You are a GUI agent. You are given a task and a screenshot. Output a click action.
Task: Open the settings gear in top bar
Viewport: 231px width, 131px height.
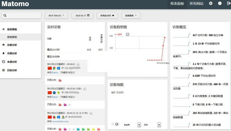(x=211, y=4)
